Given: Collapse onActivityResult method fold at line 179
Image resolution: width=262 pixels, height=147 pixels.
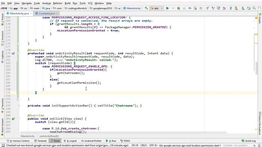Looking at the screenshot, I should 19,53.
